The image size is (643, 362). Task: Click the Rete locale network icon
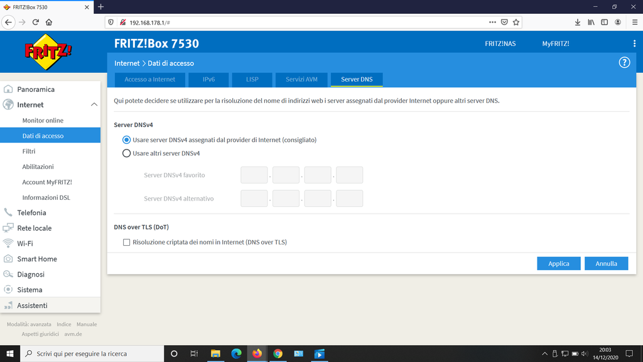[x=8, y=228]
